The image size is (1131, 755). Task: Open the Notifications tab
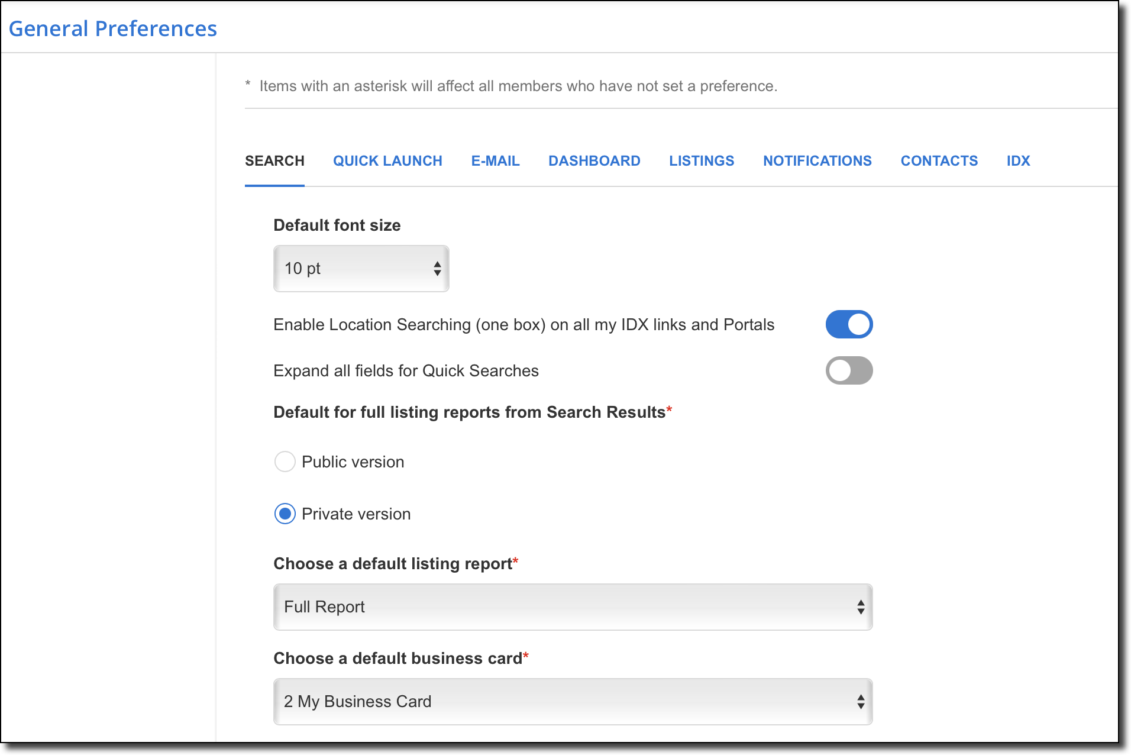coord(817,161)
